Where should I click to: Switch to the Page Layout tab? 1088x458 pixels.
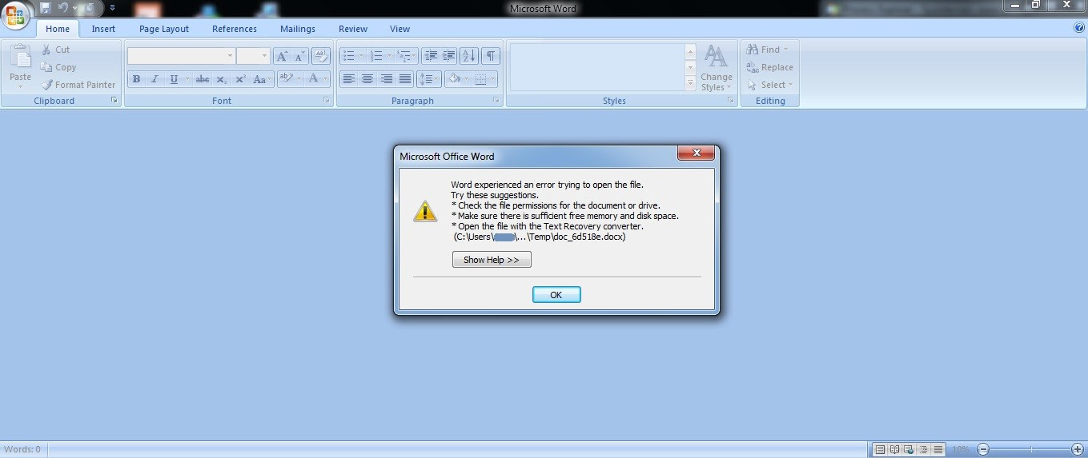tap(164, 29)
